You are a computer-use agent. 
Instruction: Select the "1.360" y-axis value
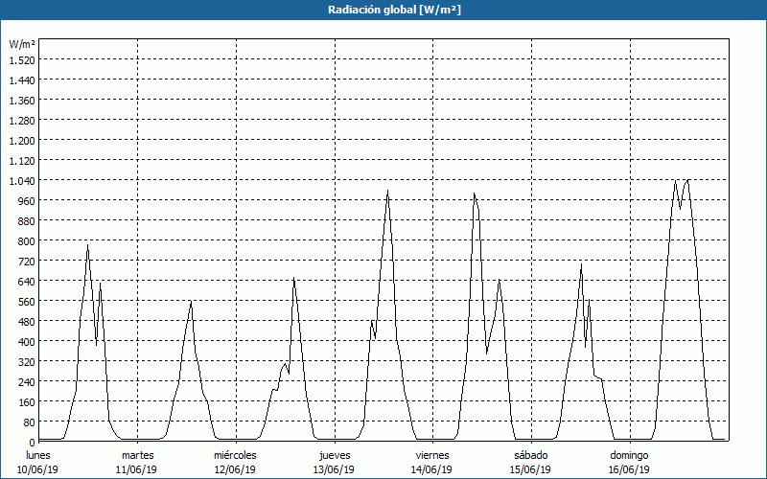(22, 101)
